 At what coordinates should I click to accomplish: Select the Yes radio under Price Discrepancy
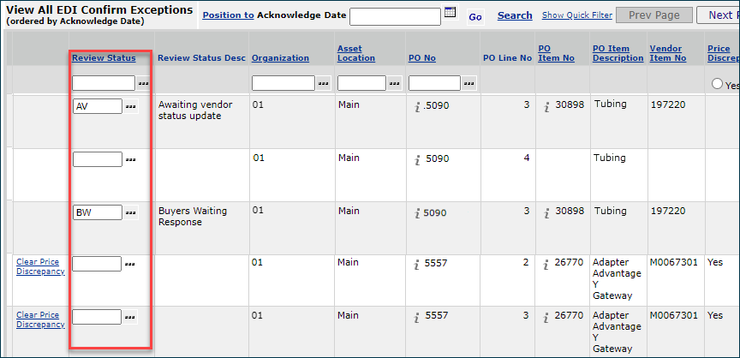coord(717,84)
